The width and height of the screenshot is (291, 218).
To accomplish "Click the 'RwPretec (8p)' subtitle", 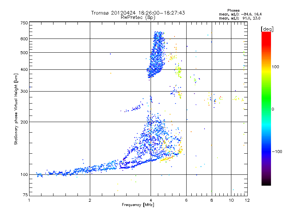I will pos(138,17).
